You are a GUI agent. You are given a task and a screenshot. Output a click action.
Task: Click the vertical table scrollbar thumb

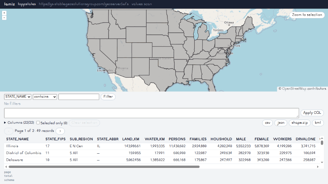tap(322, 143)
